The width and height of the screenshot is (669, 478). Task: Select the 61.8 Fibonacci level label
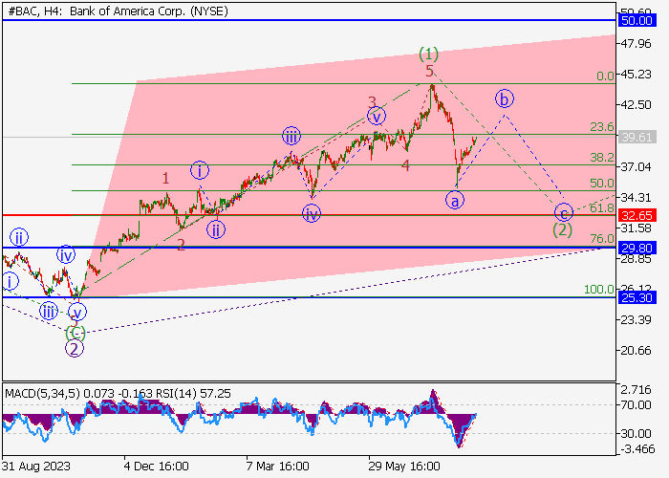pyautogui.click(x=601, y=207)
